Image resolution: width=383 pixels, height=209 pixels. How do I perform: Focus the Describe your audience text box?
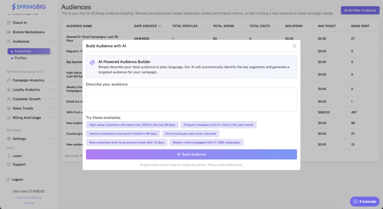tap(191, 100)
